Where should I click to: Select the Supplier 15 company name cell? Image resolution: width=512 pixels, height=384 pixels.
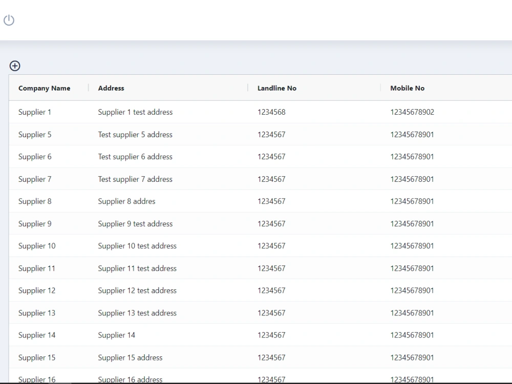point(37,358)
